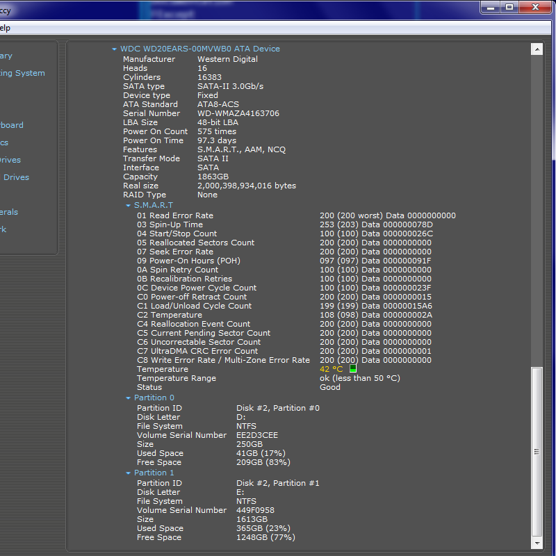Click the Disk #2, Partition #0 value
556x556 pixels.
click(x=277, y=408)
